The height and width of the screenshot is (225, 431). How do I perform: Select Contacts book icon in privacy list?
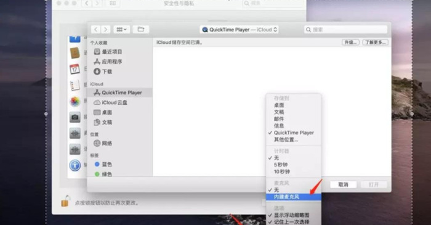[75, 53]
